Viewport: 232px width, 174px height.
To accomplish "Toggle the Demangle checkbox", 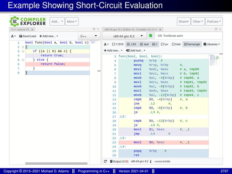I will pyautogui.click(x=192, y=44).
